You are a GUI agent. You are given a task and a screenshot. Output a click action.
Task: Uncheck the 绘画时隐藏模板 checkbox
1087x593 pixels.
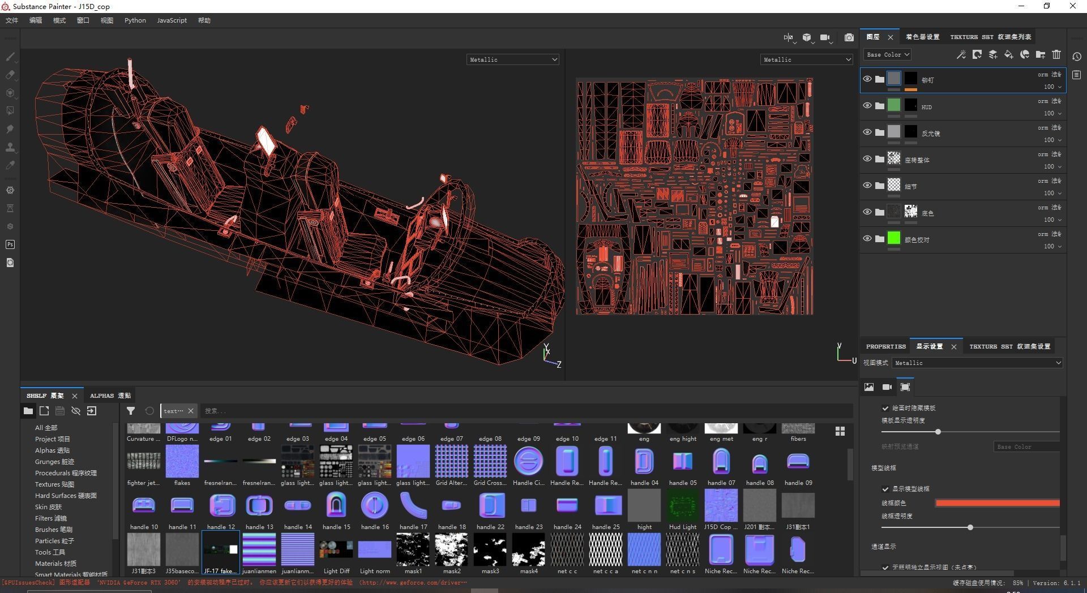(x=885, y=408)
